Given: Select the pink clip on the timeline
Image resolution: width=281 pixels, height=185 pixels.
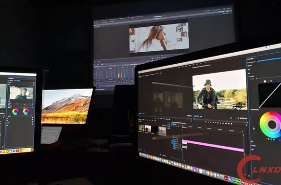Looking at the screenshot, I should coord(213,146).
